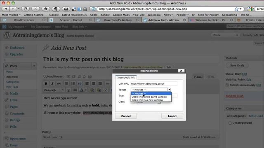Screen dimensions: 264x148
Task: Reload the page with the refresh icon
Action: pos(25,9)
